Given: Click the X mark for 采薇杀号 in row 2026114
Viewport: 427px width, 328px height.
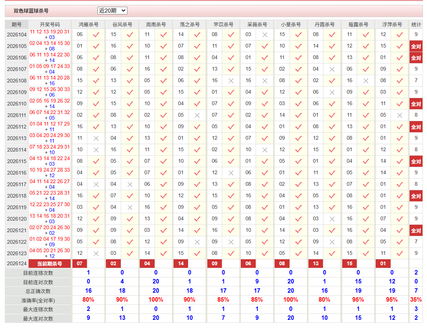Looking at the screenshot, I should coord(265,150).
